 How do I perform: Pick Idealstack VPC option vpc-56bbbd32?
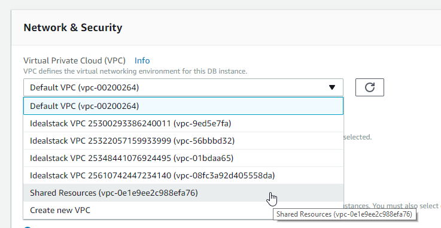[x=183, y=141]
